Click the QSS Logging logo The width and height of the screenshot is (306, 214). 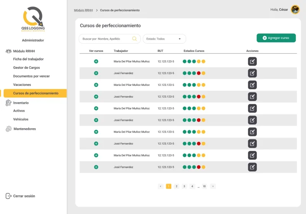(33, 19)
